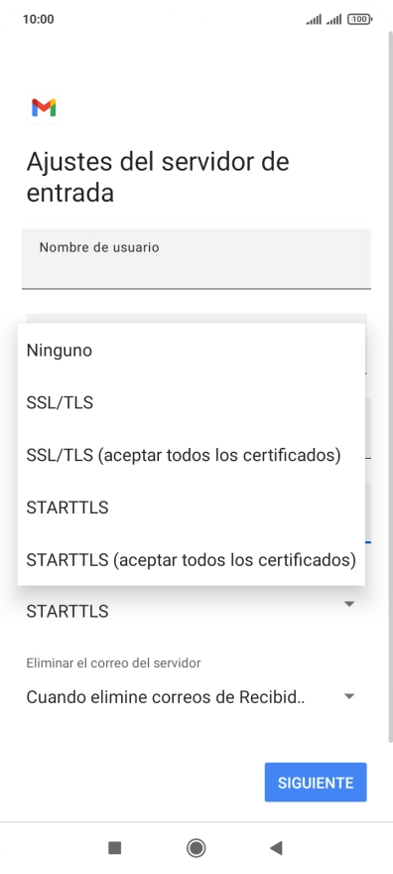The image size is (393, 874).
Task: Tap the STARTTLS current value text below the list
Action: pos(67,612)
